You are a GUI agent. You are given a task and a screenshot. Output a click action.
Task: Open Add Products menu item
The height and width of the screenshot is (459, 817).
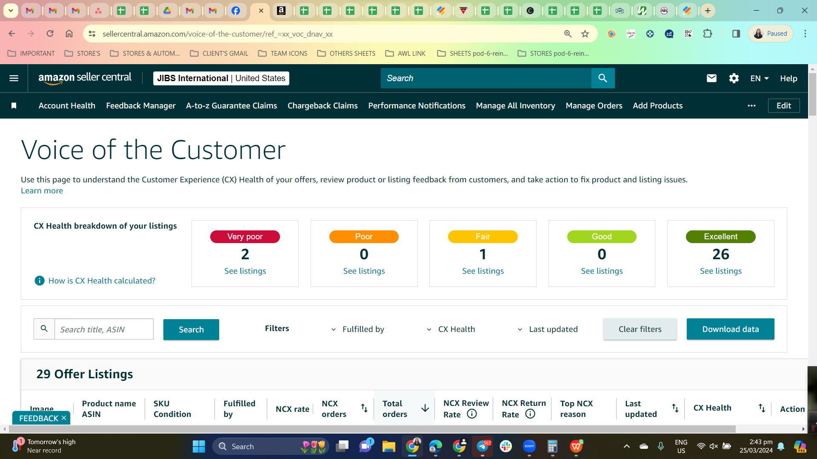point(657,106)
